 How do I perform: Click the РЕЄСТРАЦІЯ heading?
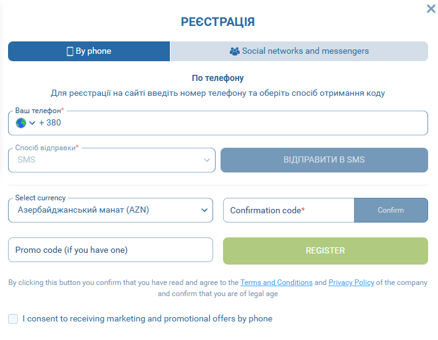click(217, 22)
